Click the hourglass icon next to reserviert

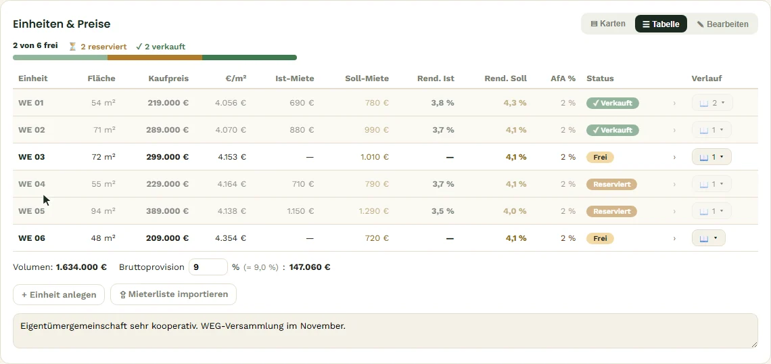[x=73, y=47]
